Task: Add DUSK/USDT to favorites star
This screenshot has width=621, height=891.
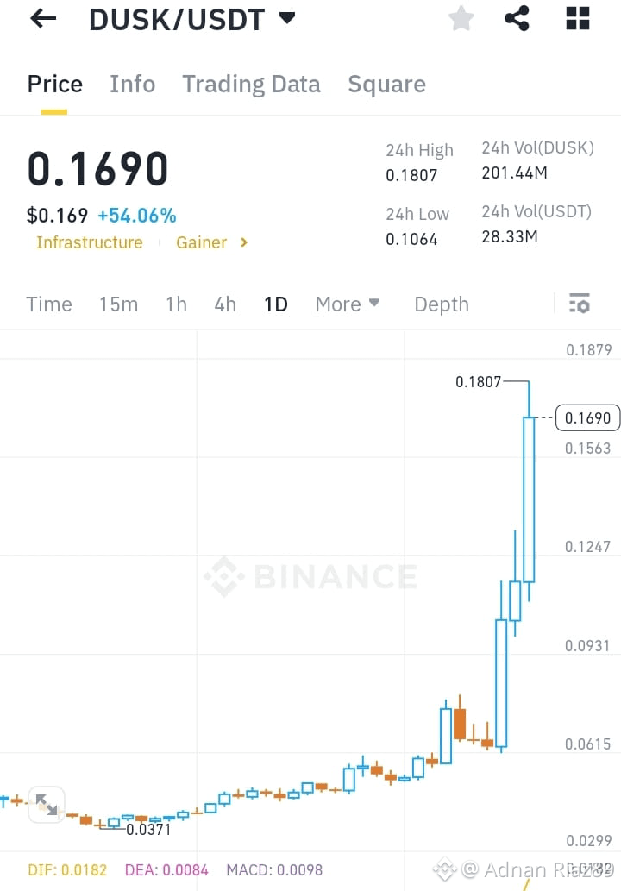Action: [461, 18]
